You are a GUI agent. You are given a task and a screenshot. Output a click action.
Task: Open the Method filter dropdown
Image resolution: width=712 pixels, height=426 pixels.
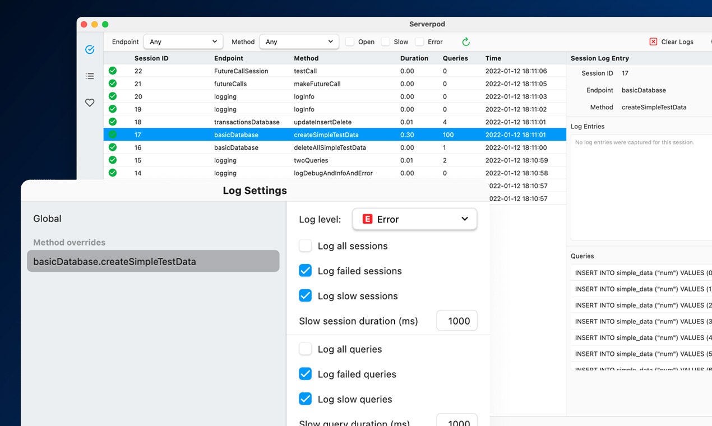(299, 41)
